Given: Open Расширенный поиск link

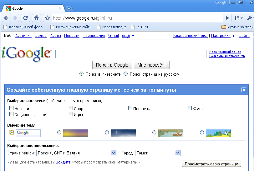Looking at the screenshot, I should point(225,52).
